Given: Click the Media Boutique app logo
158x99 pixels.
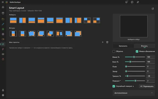Looking at the screenshot, I should pos(7,2).
